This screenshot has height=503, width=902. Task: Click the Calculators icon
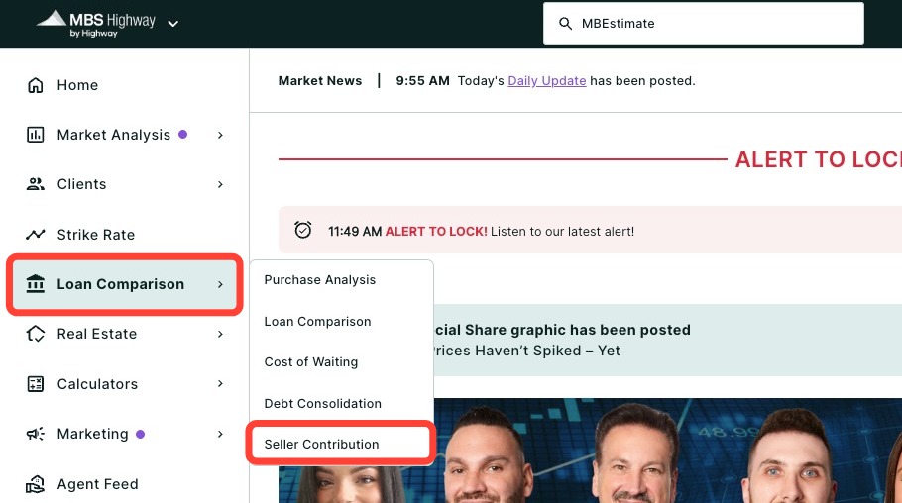click(x=36, y=383)
